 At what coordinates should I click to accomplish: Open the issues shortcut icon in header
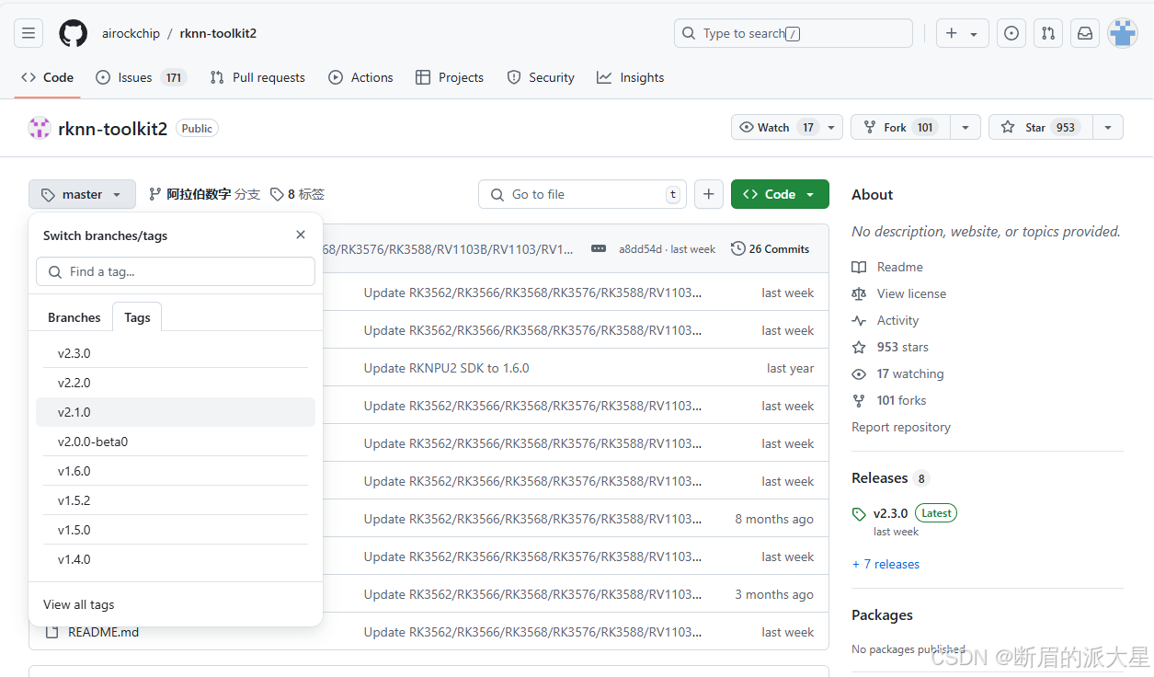tap(1011, 33)
